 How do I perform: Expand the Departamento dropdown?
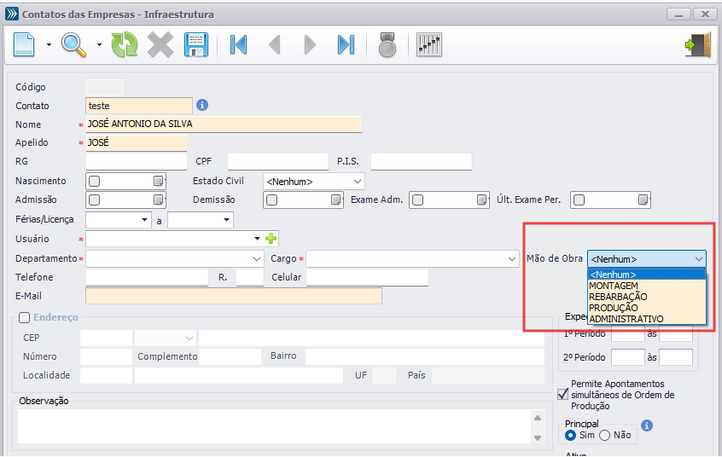tap(257, 258)
